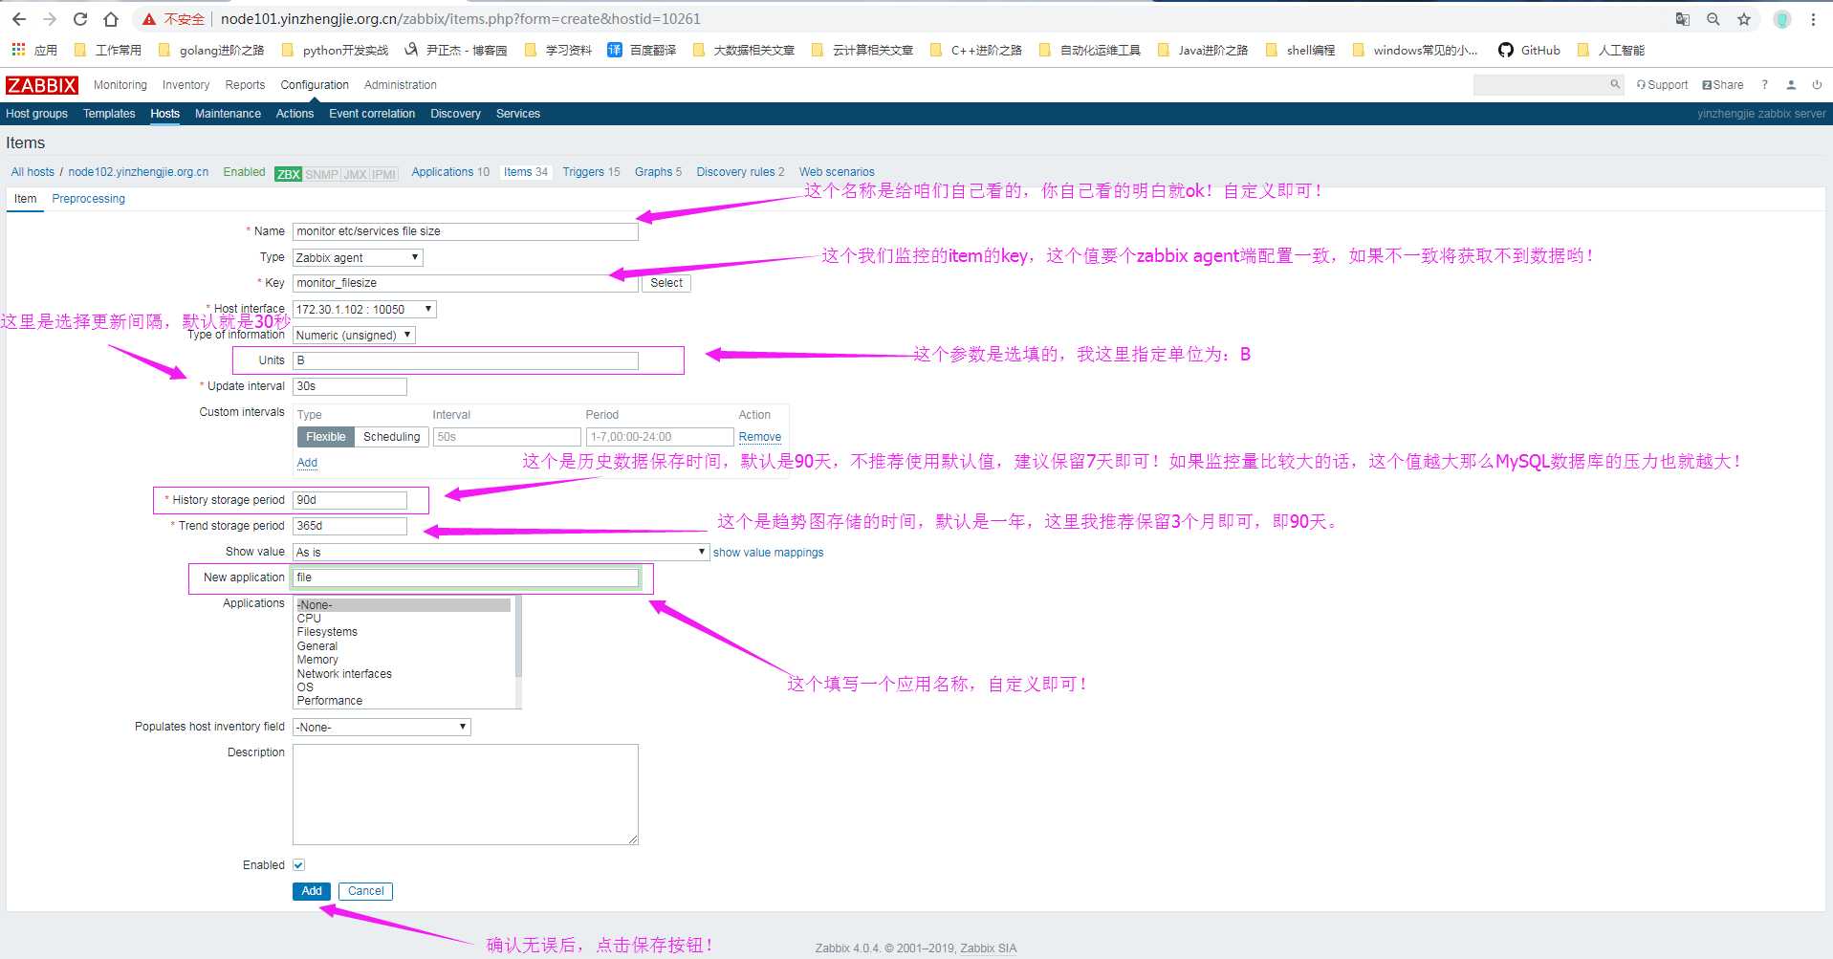
Task: Open the Monitoring menu
Action: coord(120,85)
